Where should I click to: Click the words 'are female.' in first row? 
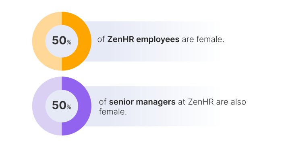[x=203, y=39]
